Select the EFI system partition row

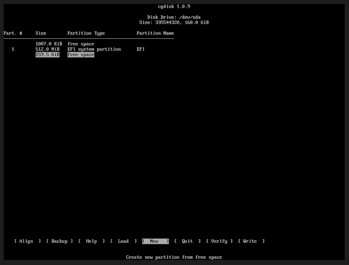(x=94, y=49)
